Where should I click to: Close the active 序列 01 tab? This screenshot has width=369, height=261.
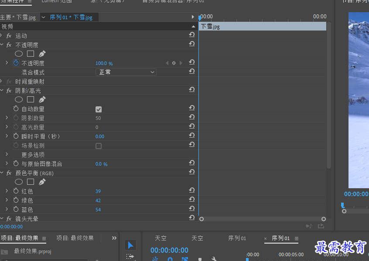pyautogui.click(x=266, y=239)
